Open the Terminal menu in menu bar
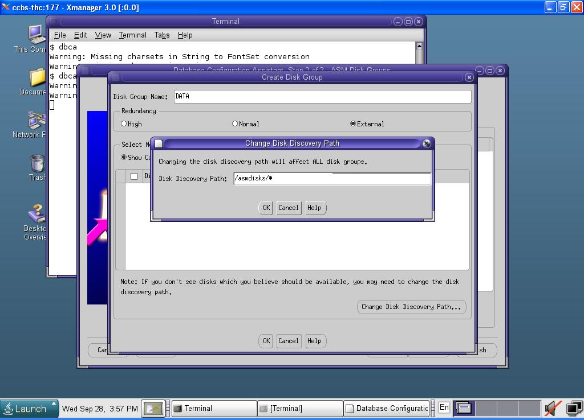 [x=132, y=35]
